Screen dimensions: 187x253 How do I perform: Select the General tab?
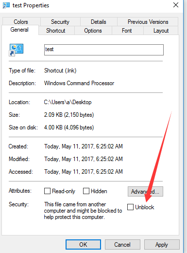19,30
